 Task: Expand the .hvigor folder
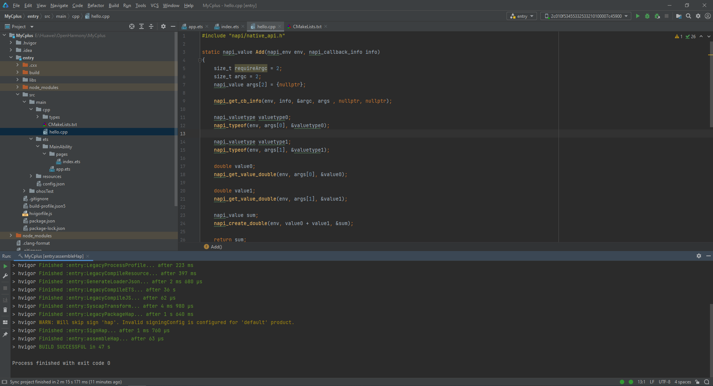11,43
